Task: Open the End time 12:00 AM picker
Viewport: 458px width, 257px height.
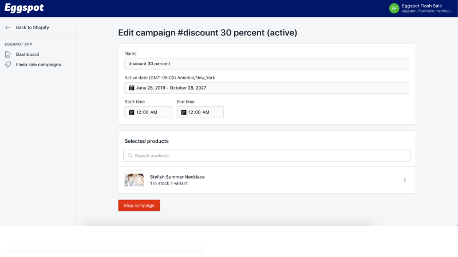Action: point(200,112)
